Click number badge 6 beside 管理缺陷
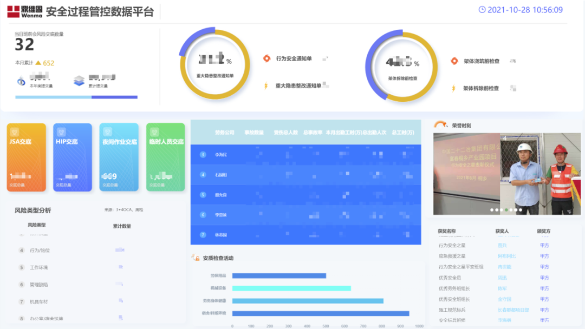Viewport: 585px width, 329px height. pyautogui.click(x=22, y=284)
